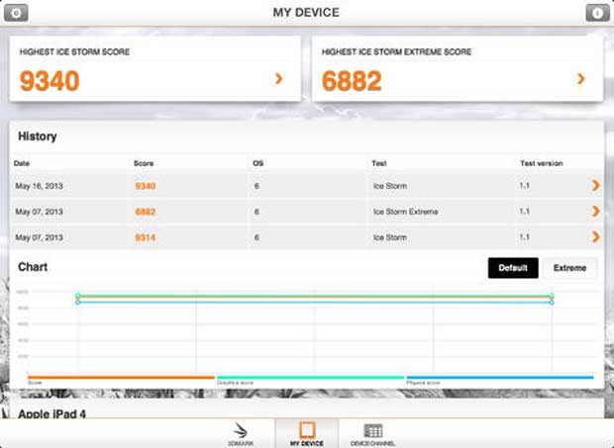The width and height of the screenshot is (614, 448).
Task: Click the Apple iPad 4 device heading
Action: (x=51, y=413)
